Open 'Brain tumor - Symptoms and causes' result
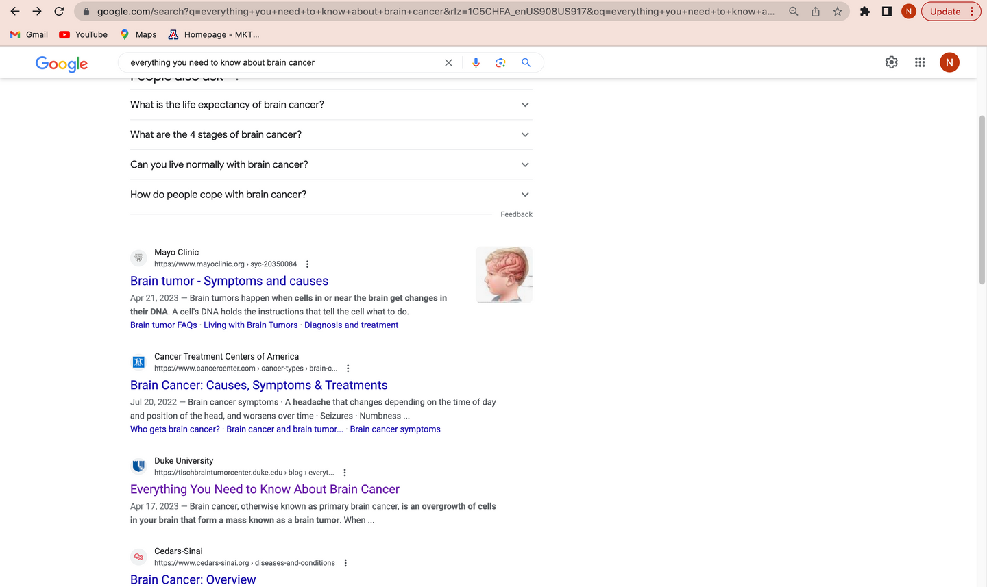The width and height of the screenshot is (987, 587). click(229, 281)
